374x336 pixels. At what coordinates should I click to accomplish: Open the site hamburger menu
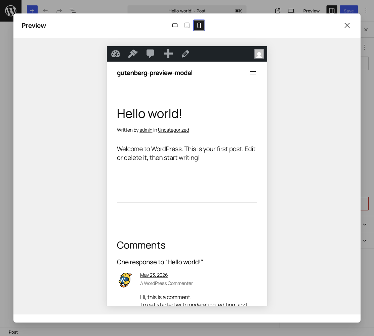tap(253, 73)
